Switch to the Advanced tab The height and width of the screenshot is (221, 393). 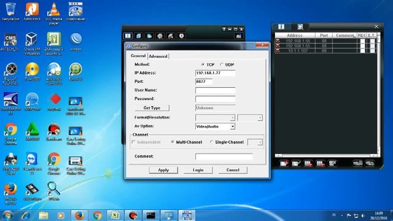click(158, 56)
